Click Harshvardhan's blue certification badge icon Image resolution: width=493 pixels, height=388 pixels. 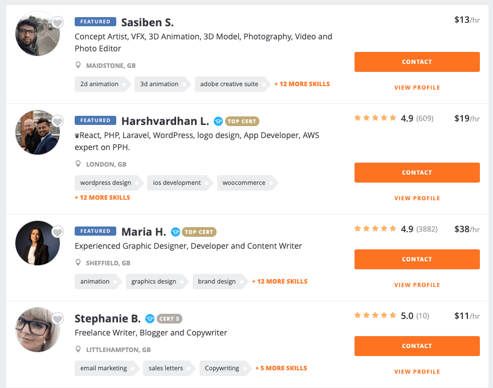click(218, 121)
